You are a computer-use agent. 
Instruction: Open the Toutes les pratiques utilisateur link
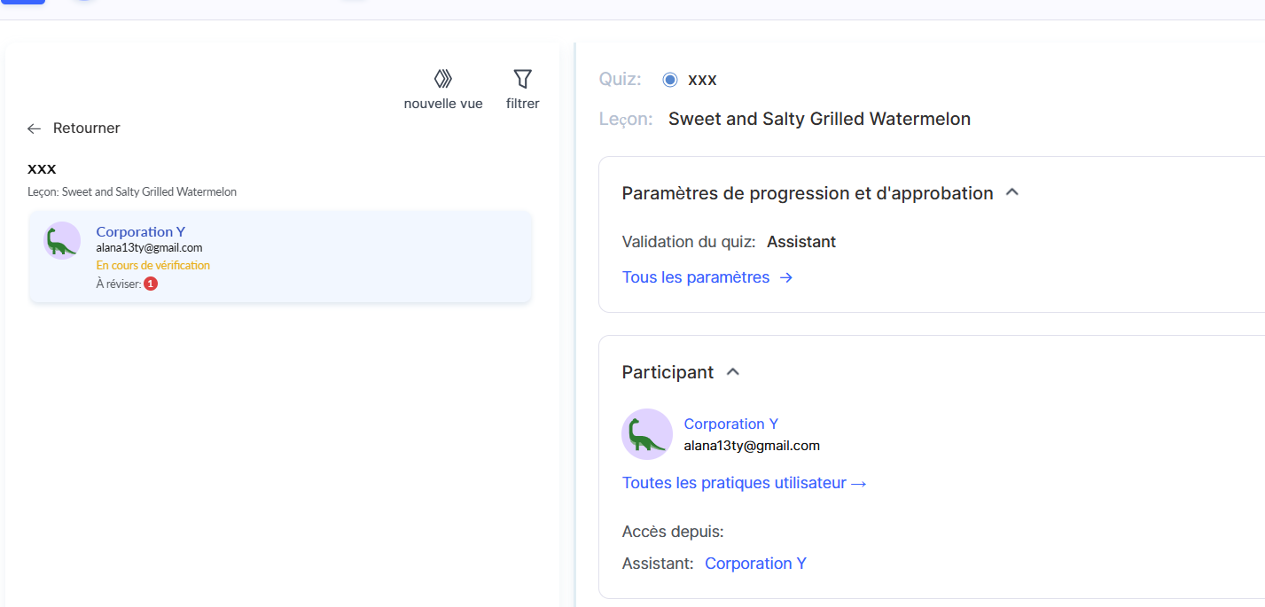pyautogui.click(x=734, y=483)
